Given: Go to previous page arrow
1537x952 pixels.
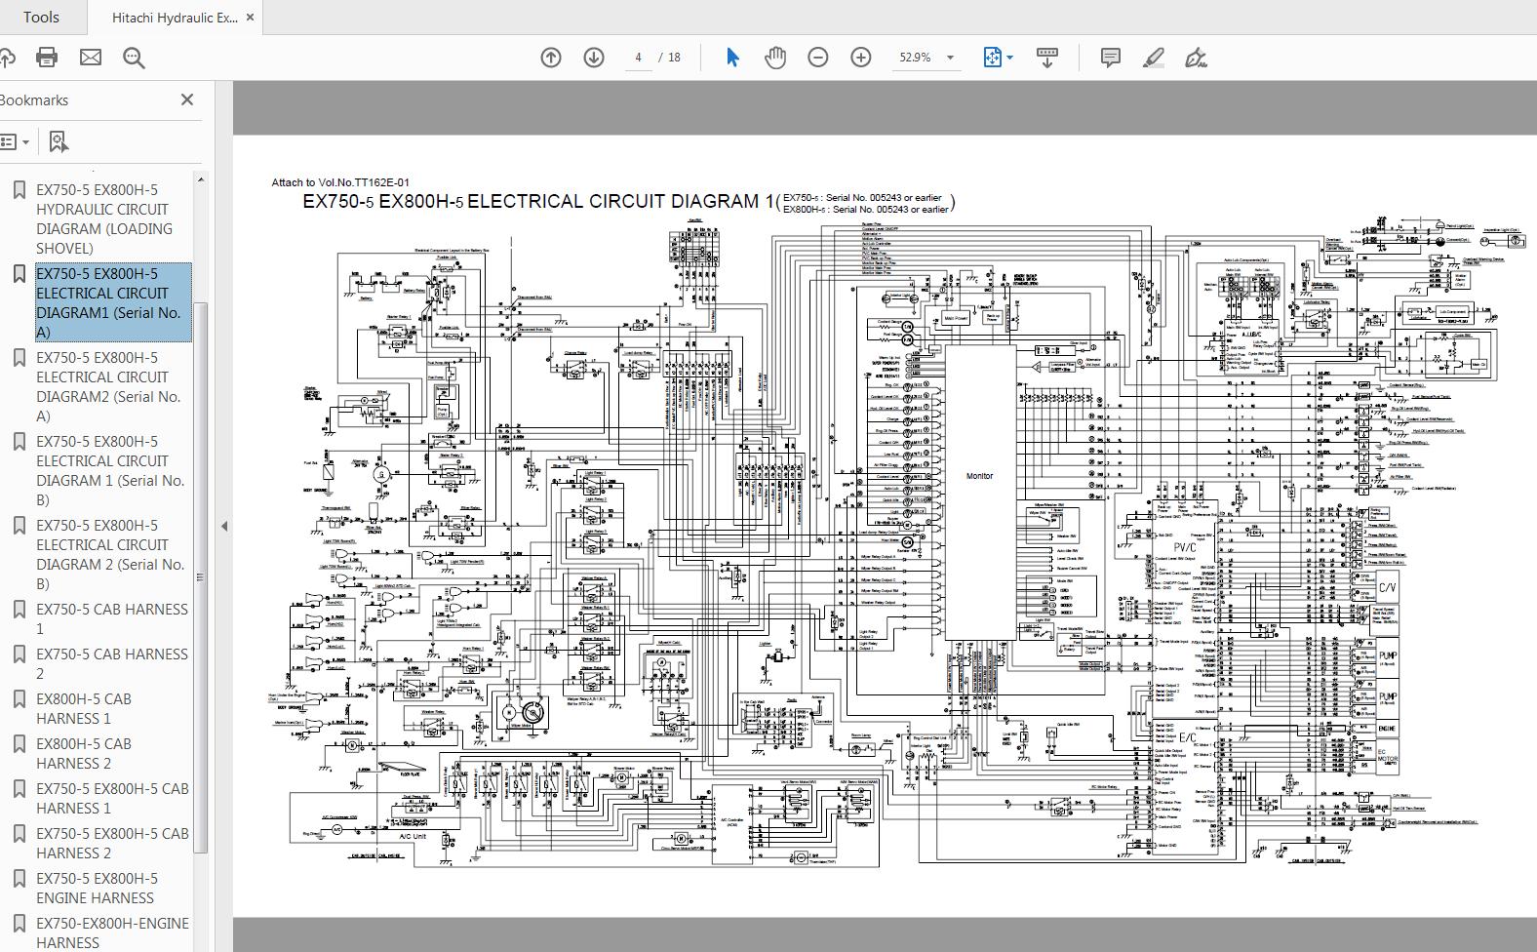Looking at the screenshot, I should [x=551, y=58].
